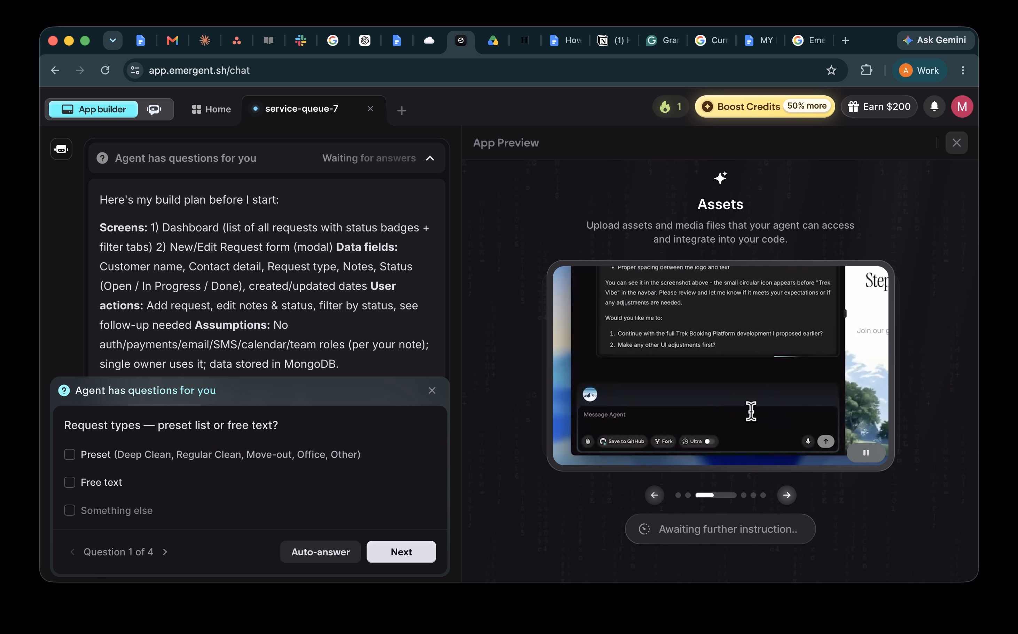
Task: Close the service-queue-7 tab
Action: [x=370, y=109]
